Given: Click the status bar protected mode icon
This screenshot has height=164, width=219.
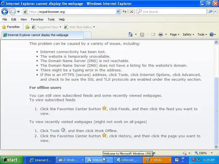Looking at the screenshot, I should (x=185, y=153).
